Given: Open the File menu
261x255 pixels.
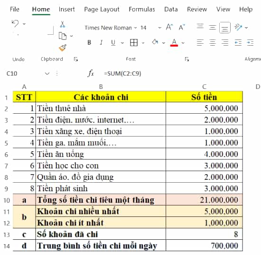Looking at the screenshot, I should (15, 10).
